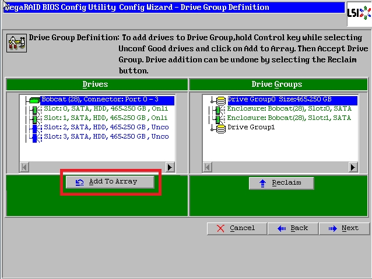
Task: Click the Drive Groups panel header
Action: (279, 84)
